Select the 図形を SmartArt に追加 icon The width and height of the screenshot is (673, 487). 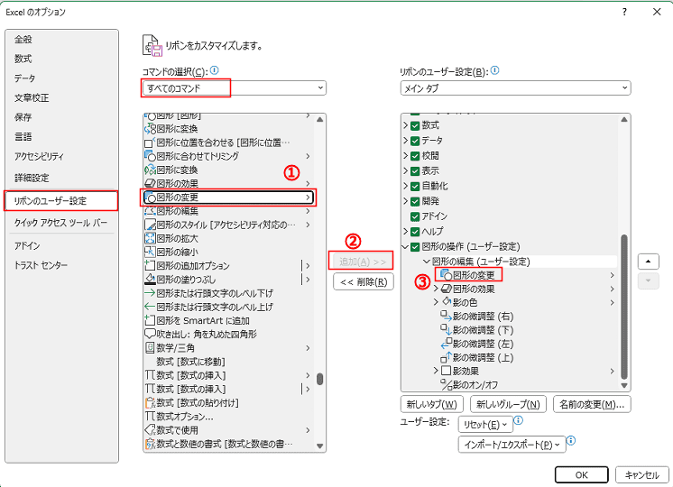(150, 320)
